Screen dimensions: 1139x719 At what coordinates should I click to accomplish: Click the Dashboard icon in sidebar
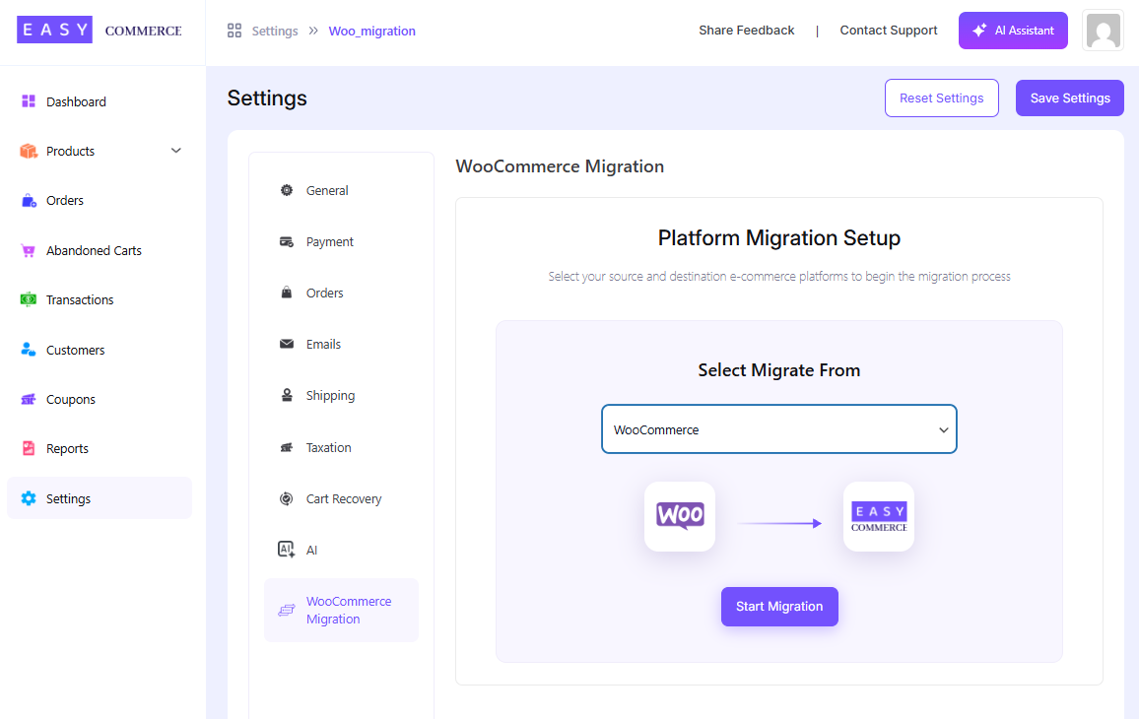[x=29, y=101]
